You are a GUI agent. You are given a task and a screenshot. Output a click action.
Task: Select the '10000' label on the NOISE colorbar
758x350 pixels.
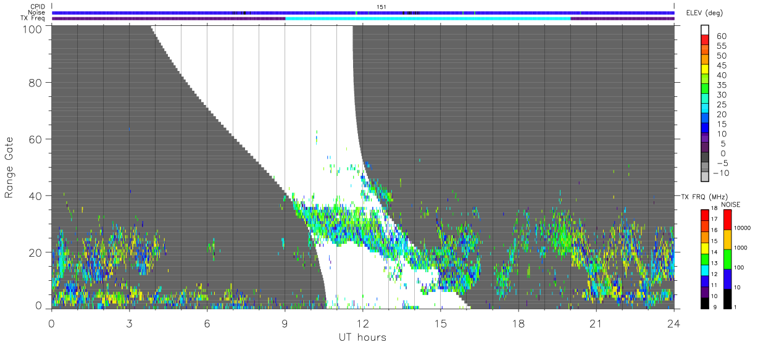(x=743, y=228)
